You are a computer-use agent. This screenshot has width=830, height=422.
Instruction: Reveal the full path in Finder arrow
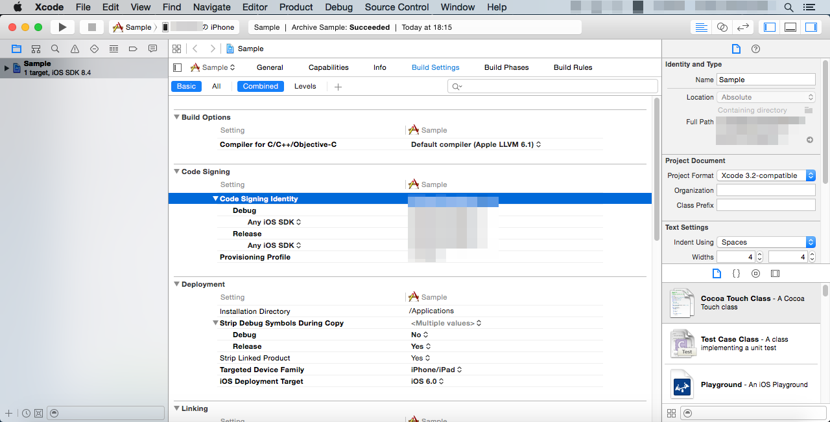810,140
